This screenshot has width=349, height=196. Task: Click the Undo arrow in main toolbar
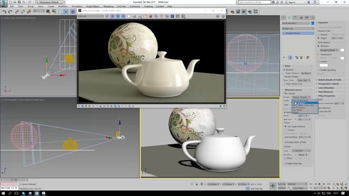pyautogui.click(x=4, y=11)
